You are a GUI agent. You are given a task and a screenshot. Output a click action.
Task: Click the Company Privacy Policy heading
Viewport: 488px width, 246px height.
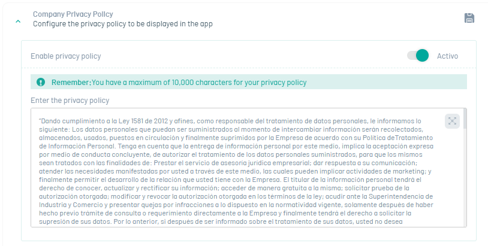tap(73, 14)
